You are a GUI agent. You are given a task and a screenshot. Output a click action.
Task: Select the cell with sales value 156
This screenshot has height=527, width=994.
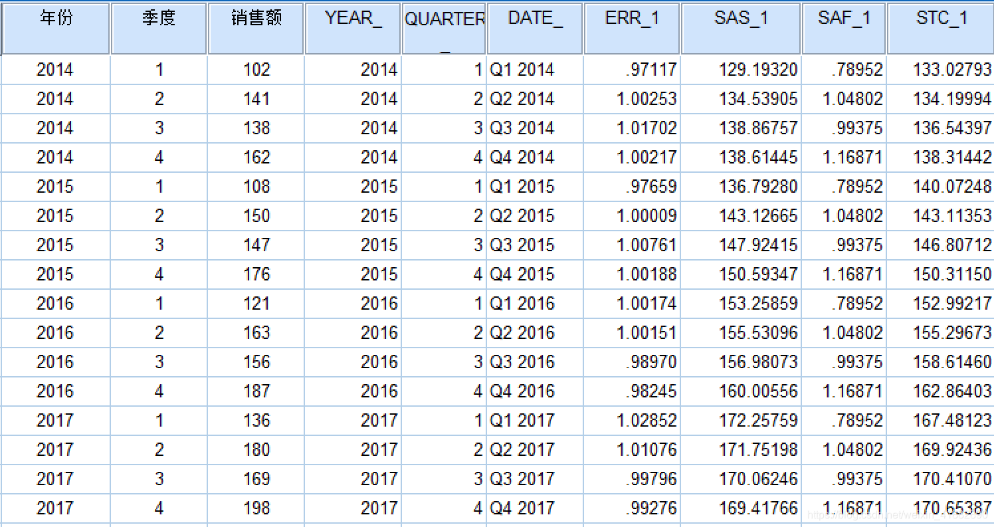256,362
